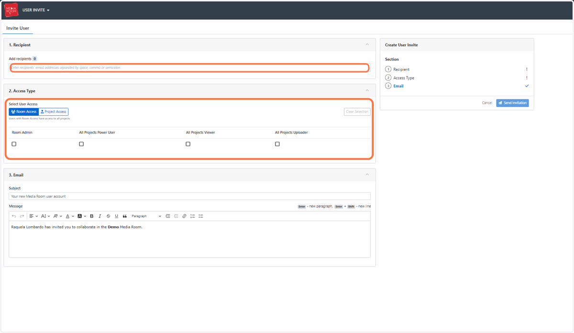Open the USER INVITE dropdown menu
574x333 pixels.
(36, 10)
